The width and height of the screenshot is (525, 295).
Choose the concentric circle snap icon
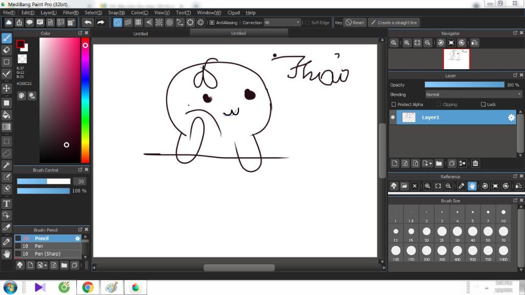169,23
